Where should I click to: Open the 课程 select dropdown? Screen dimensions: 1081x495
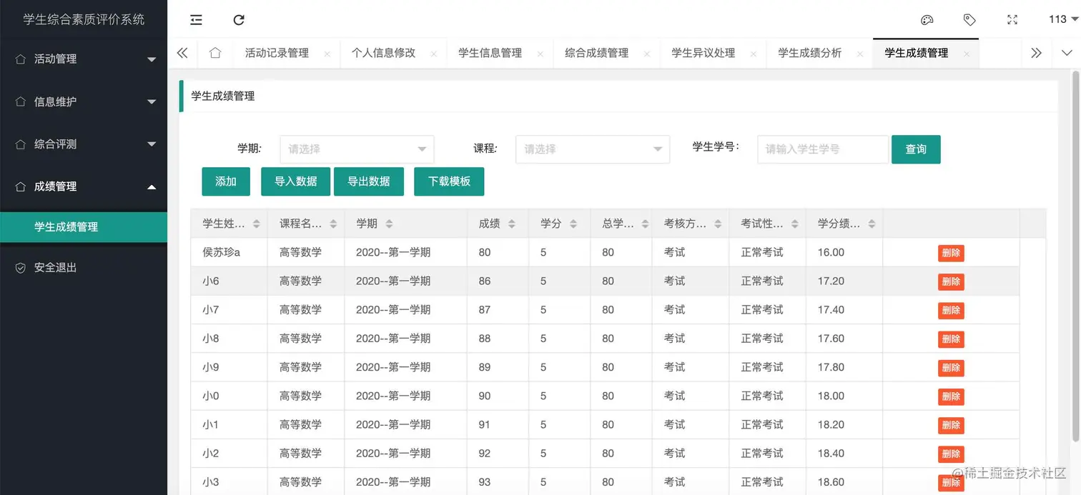(x=593, y=149)
